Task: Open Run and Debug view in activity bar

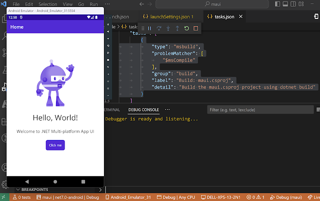Action: click(3, 87)
